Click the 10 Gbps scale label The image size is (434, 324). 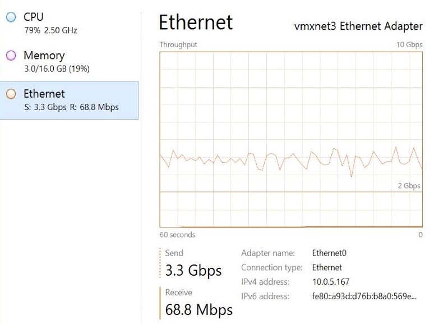(409, 45)
